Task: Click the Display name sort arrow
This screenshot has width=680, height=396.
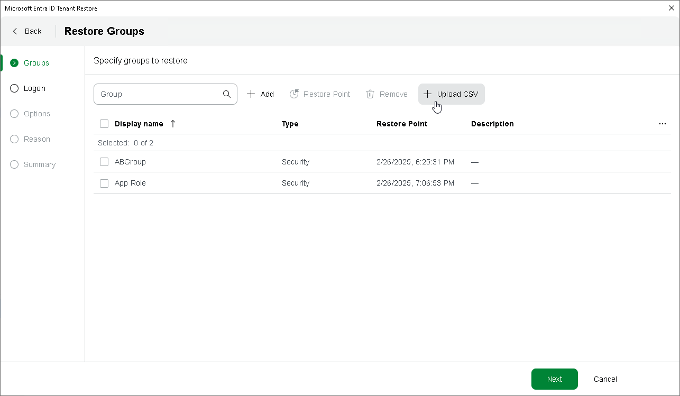Action: (173, 124)
